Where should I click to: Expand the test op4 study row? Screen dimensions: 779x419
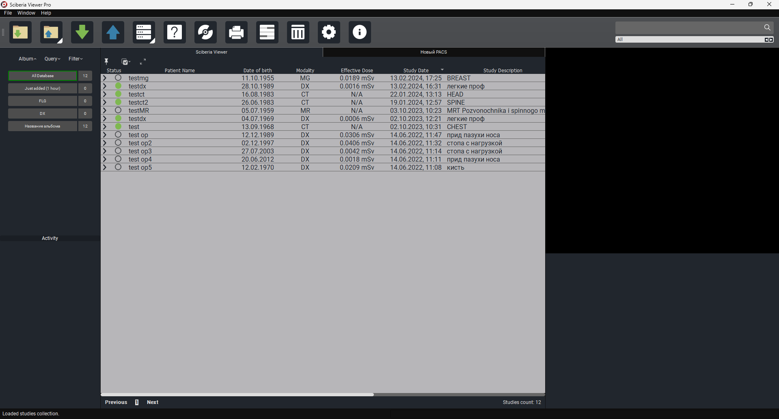pos(105,159)
